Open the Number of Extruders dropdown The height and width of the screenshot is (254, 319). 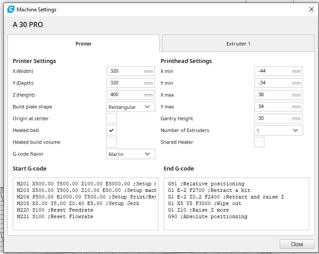click(x=278, y=130)
